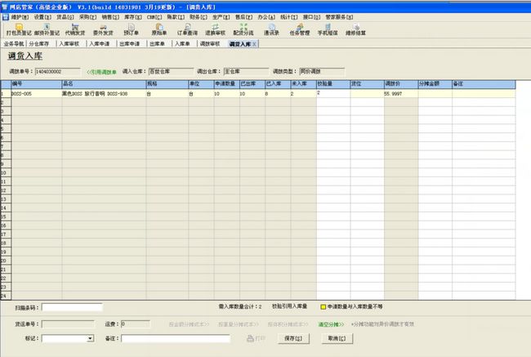This screenshot has height=357, width=531.
Task: Switch to the 入库申请 tab
Action: point(99,44)
